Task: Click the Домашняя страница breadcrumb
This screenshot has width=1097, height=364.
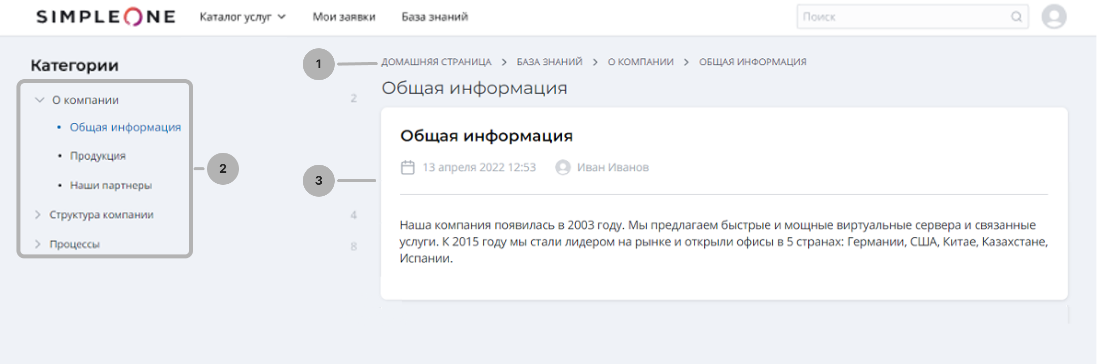Action: coord(436,62)
